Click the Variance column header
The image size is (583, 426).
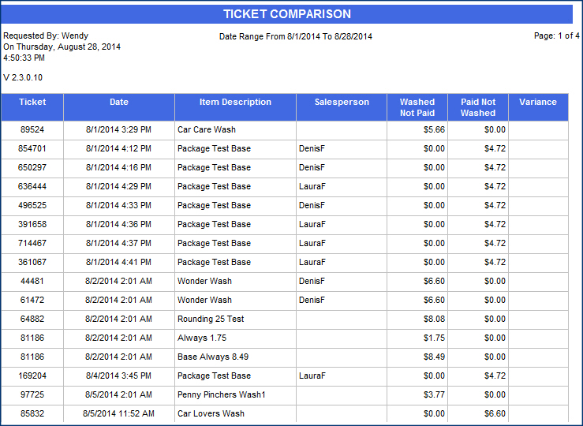point(538,103)
